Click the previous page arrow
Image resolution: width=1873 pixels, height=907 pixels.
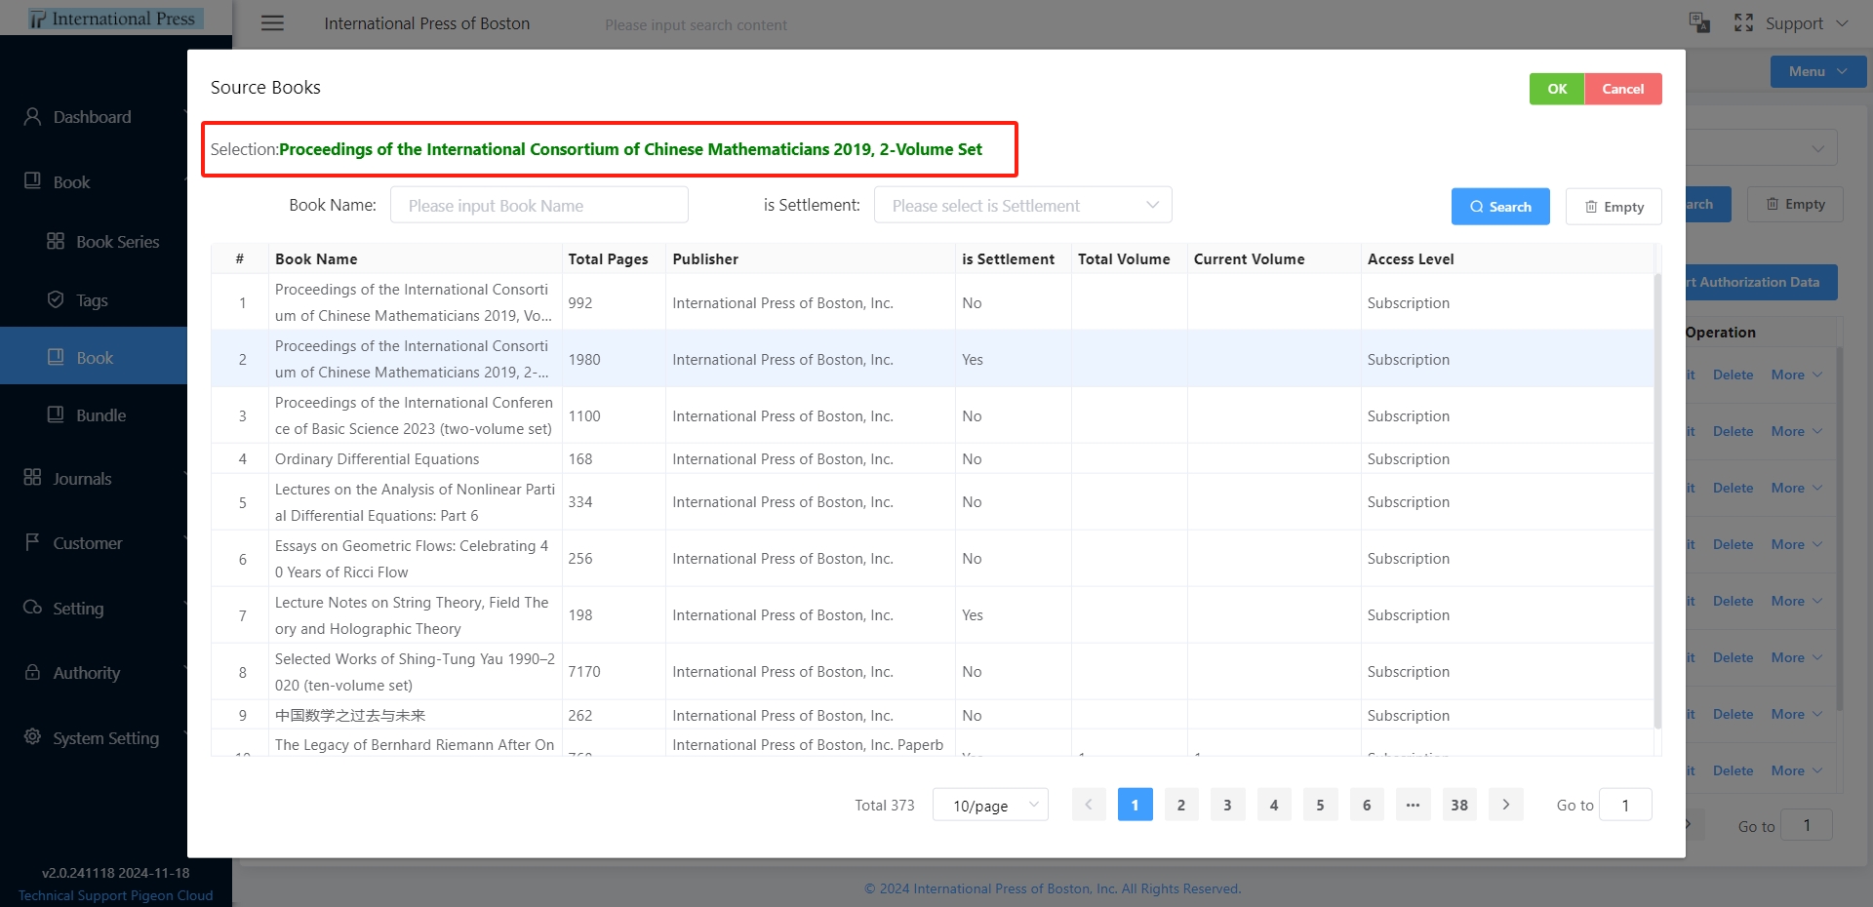1089,805
